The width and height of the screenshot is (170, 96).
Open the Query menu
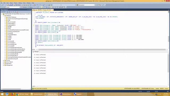click(11, 3)
